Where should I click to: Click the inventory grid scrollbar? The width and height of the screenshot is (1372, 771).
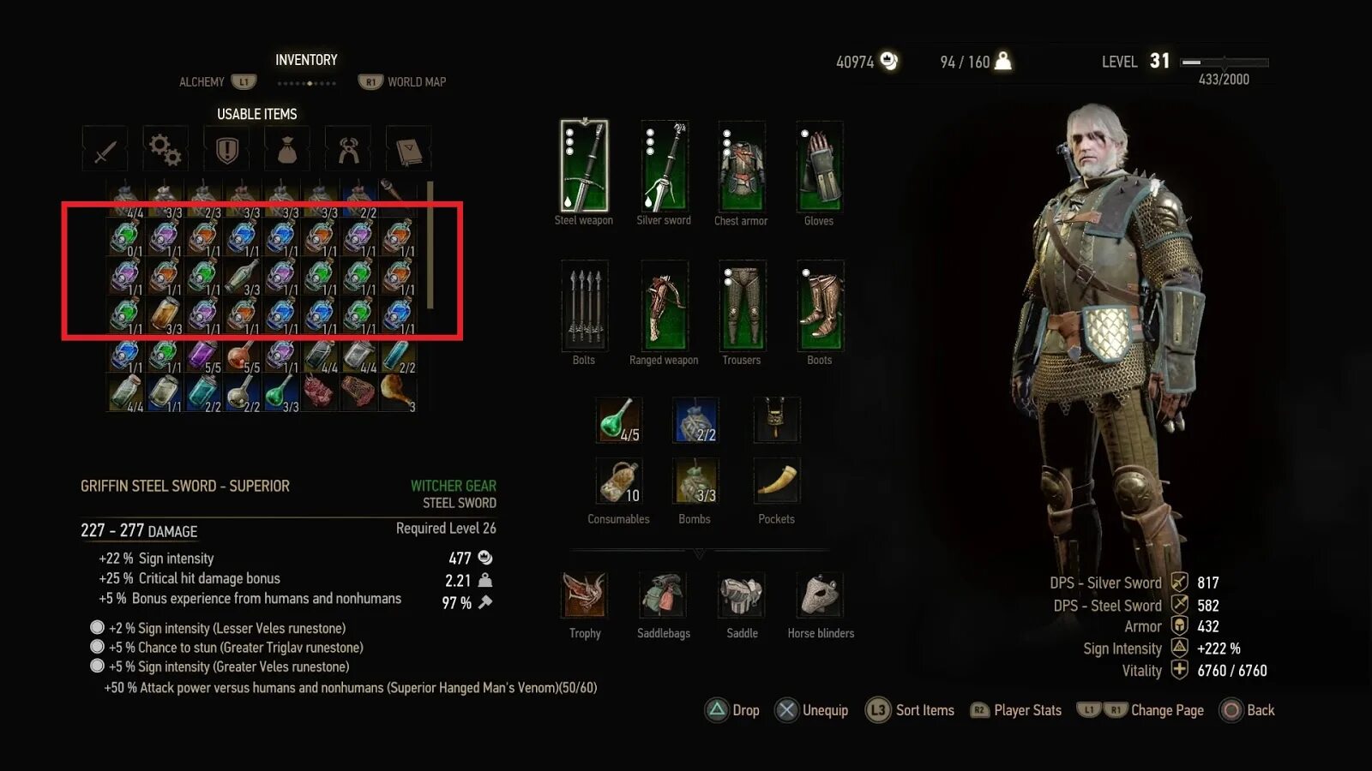430,245
